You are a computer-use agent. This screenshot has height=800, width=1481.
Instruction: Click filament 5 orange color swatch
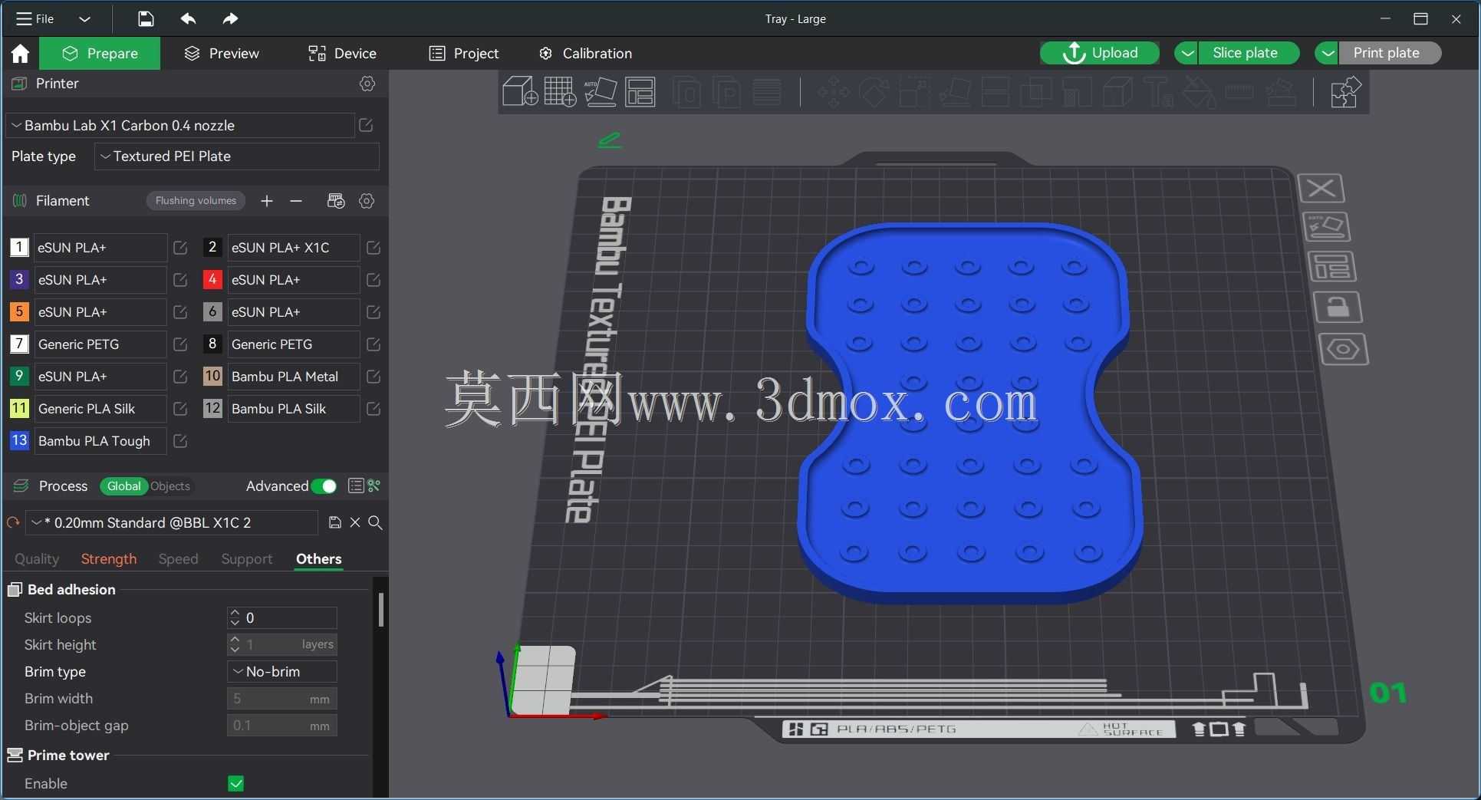click(19, 312)
